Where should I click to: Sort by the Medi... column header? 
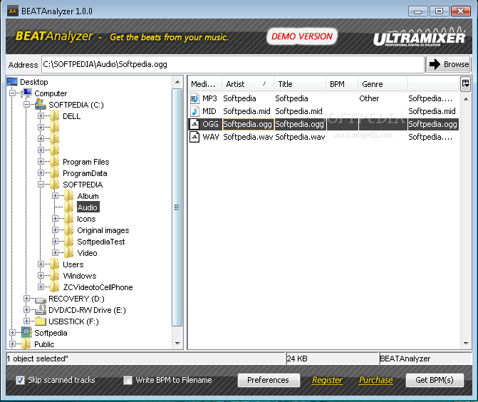[205, 84]
